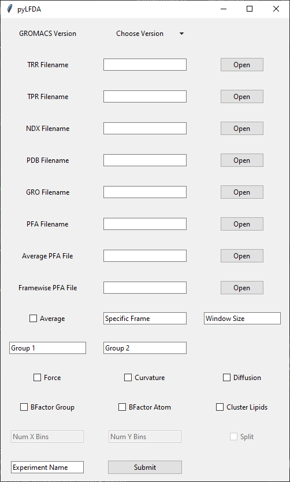Open file browser for PDB Filename
Screen dimensions: 290x482
[x=242, y=160]
